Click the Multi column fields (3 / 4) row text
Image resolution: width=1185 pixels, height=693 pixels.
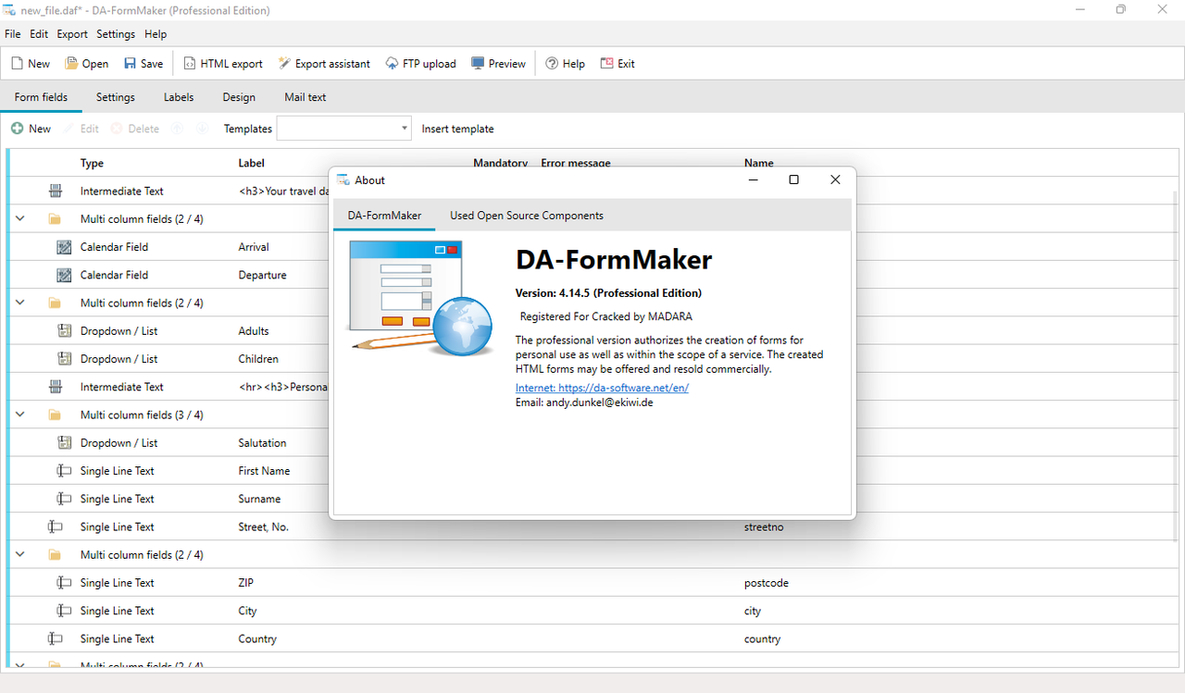click(x=142, y=415)
